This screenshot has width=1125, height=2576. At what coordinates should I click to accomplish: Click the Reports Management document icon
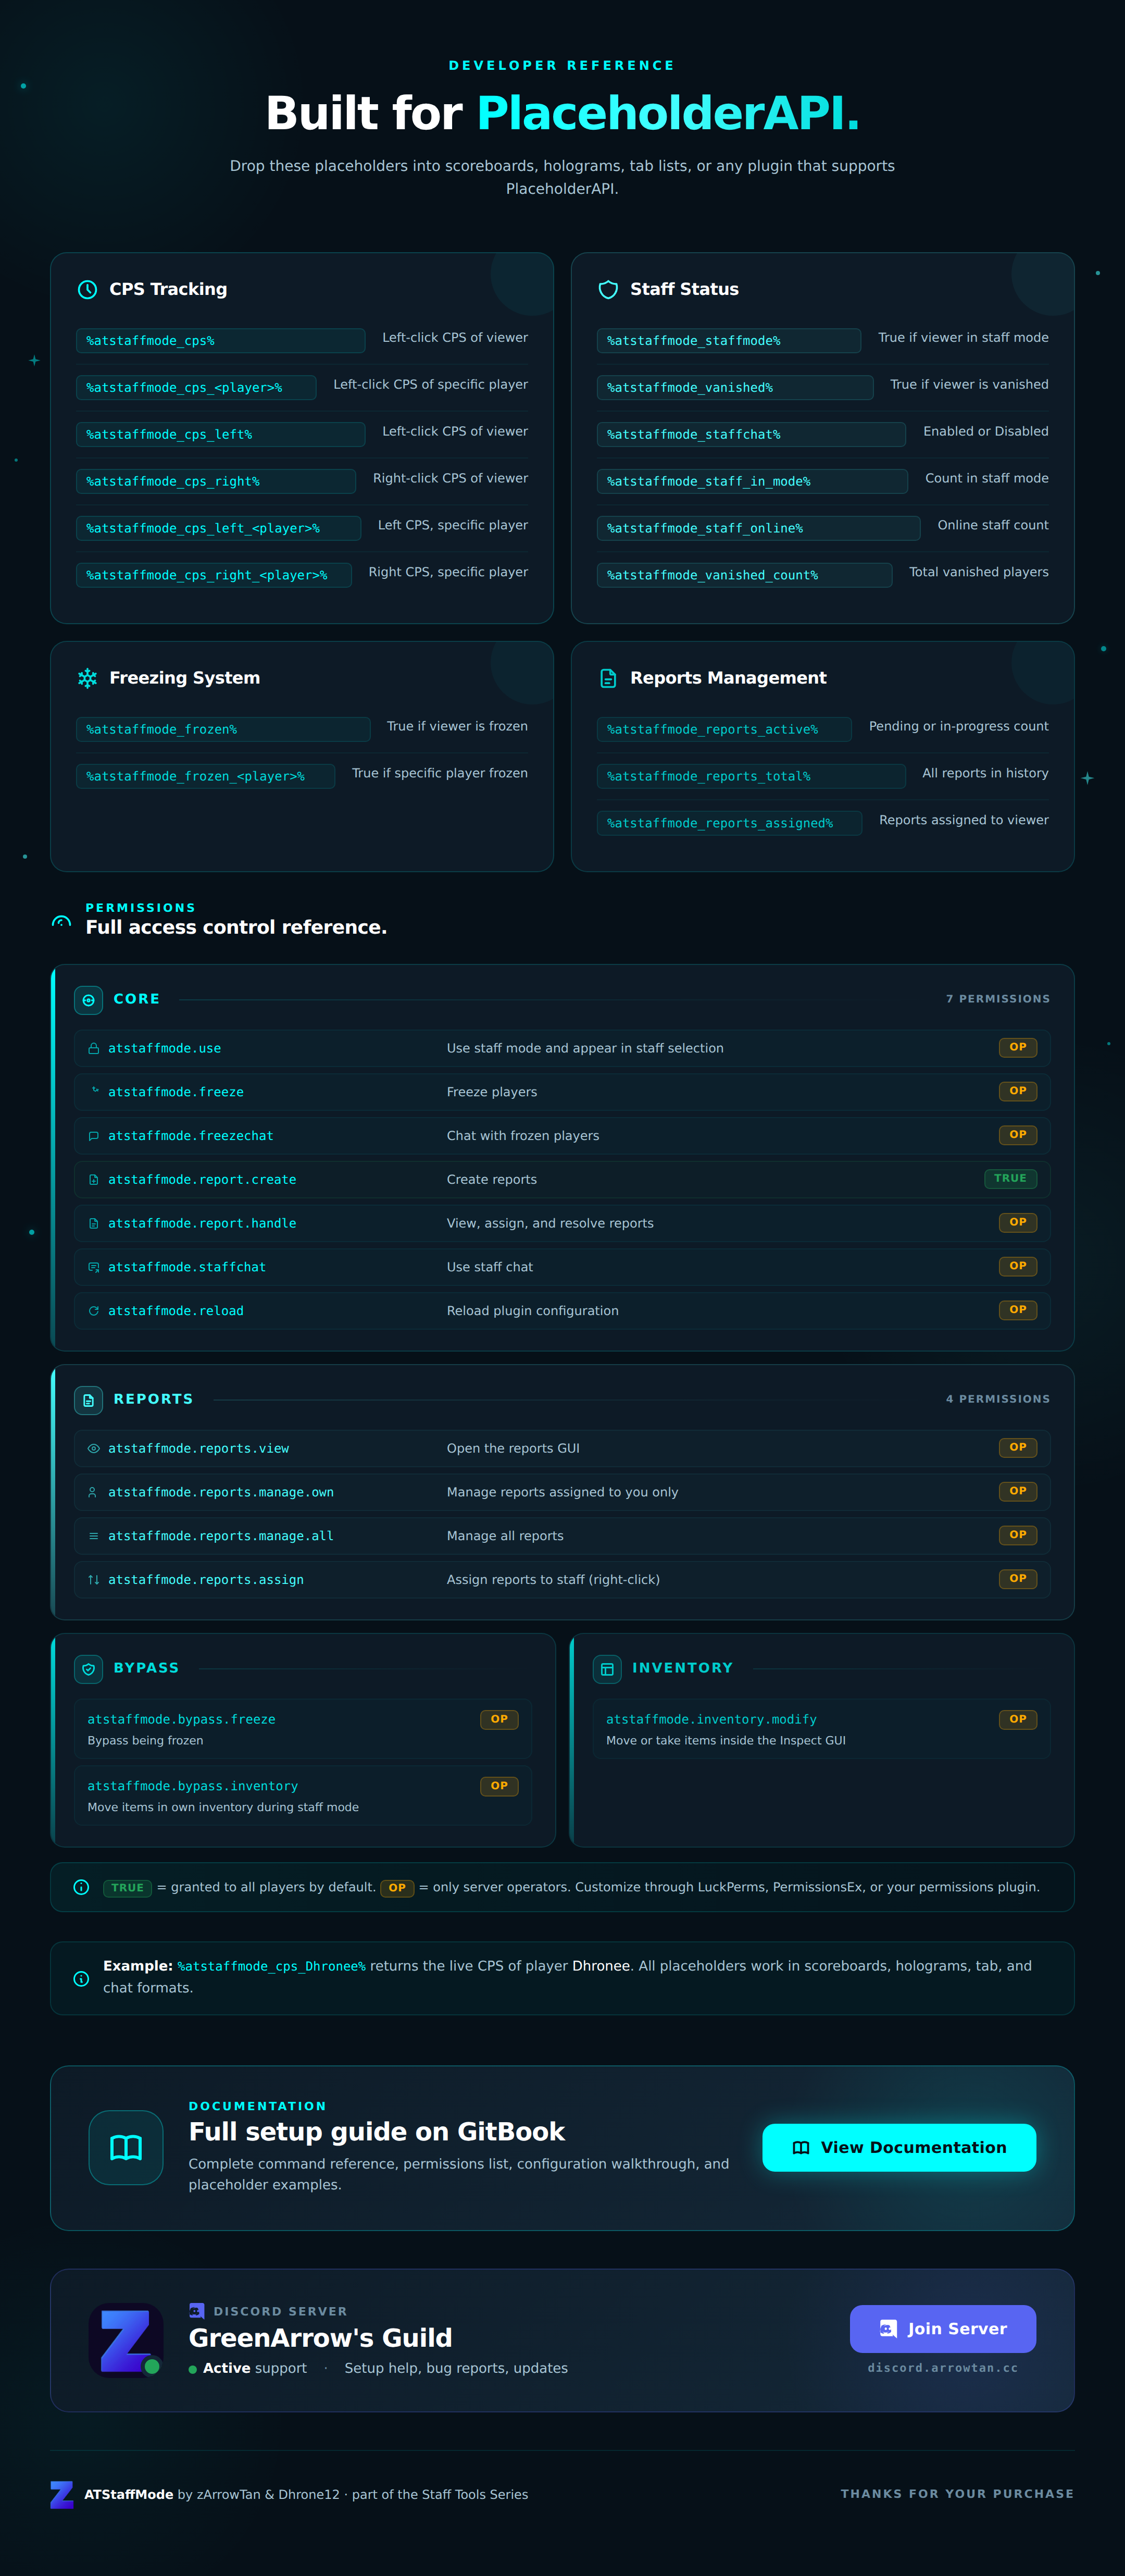(x=608, y=678)
